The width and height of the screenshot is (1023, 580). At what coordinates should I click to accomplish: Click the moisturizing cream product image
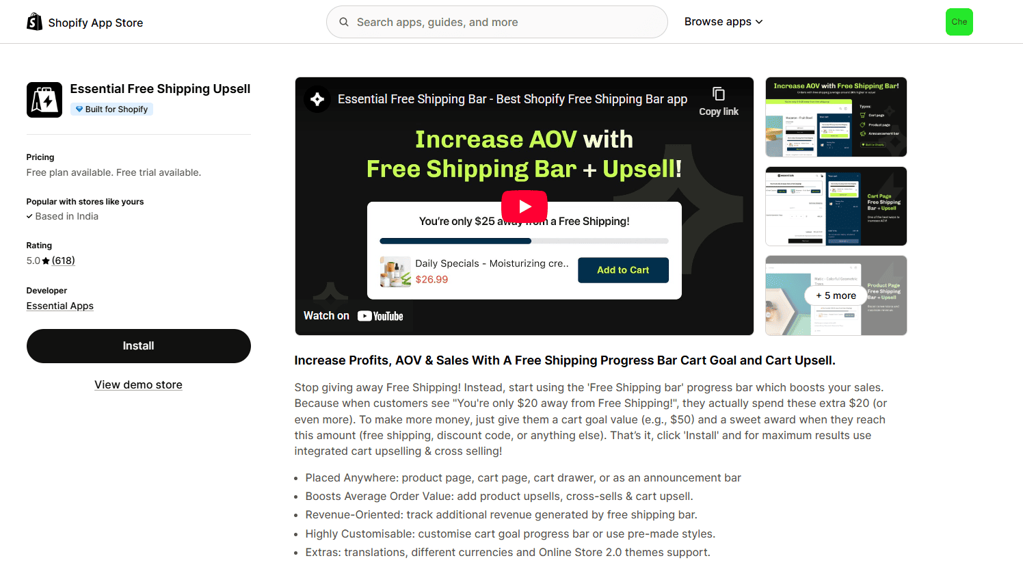point(395,272)
